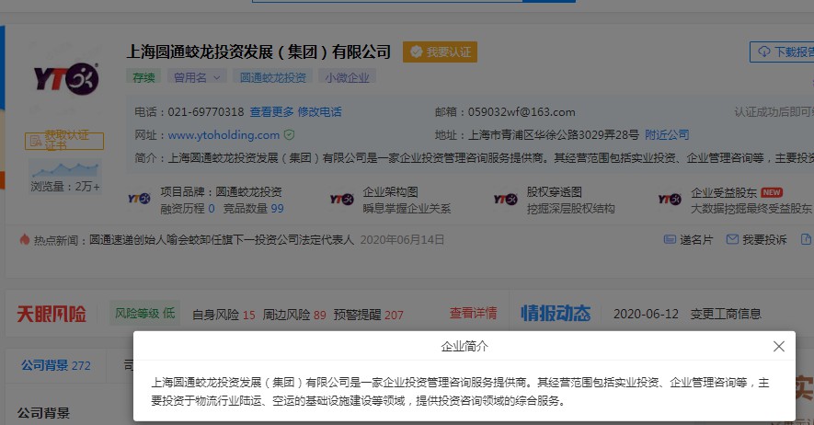Open 周边风险 89 item

pyautogui.click(x=293, y=315)
